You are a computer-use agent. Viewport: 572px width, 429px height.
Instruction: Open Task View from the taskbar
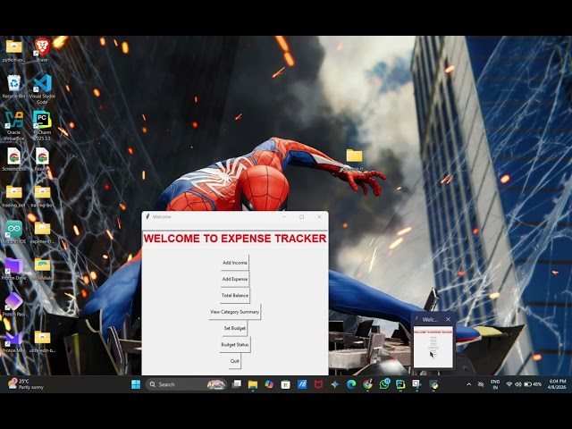tap(236, 384)
